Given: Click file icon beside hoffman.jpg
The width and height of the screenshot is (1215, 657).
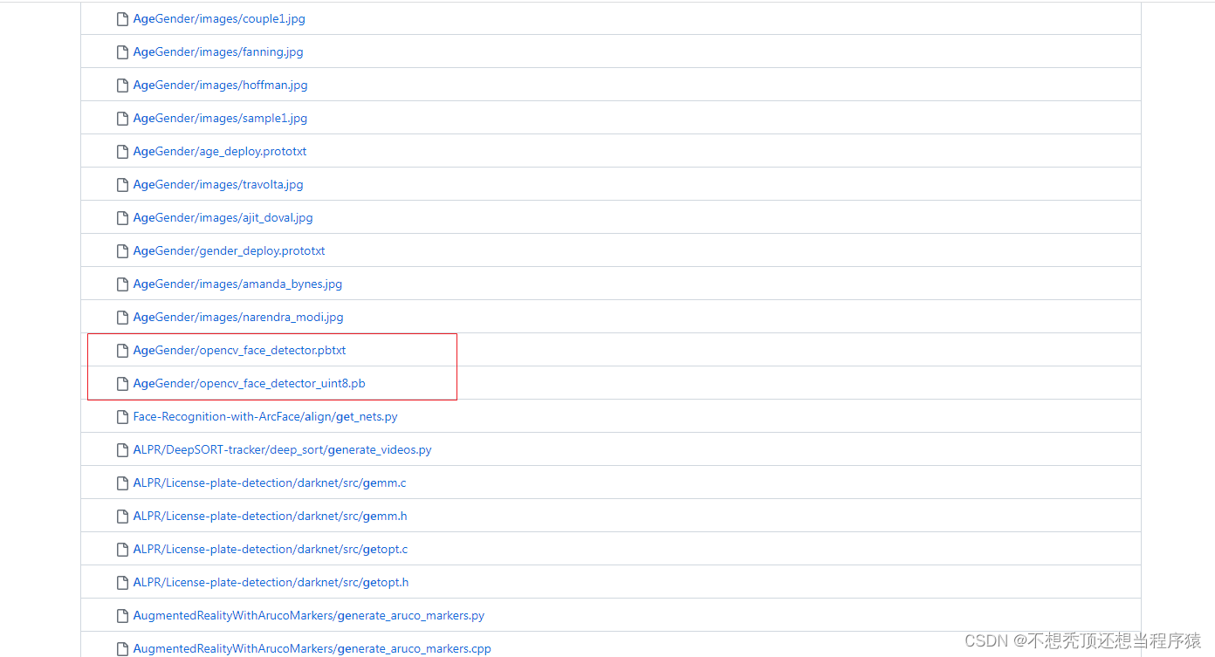Looking at the screenshot, I should [123, 85].
